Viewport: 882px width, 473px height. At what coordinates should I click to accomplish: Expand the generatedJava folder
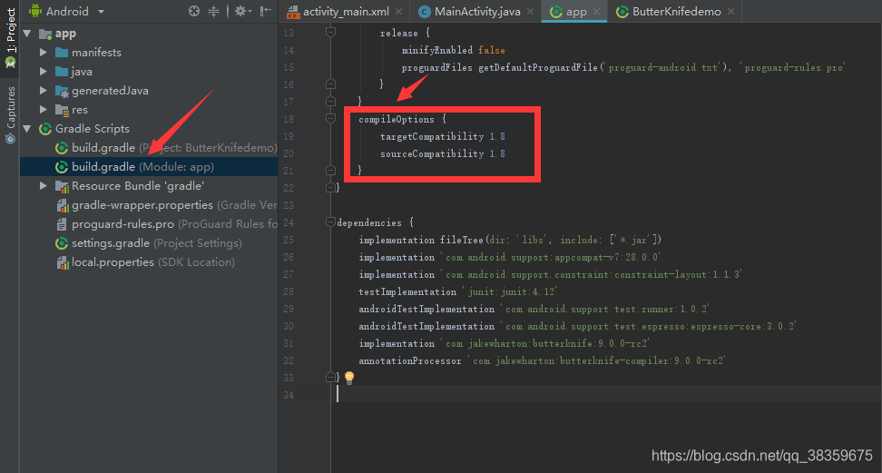[44, 91]
